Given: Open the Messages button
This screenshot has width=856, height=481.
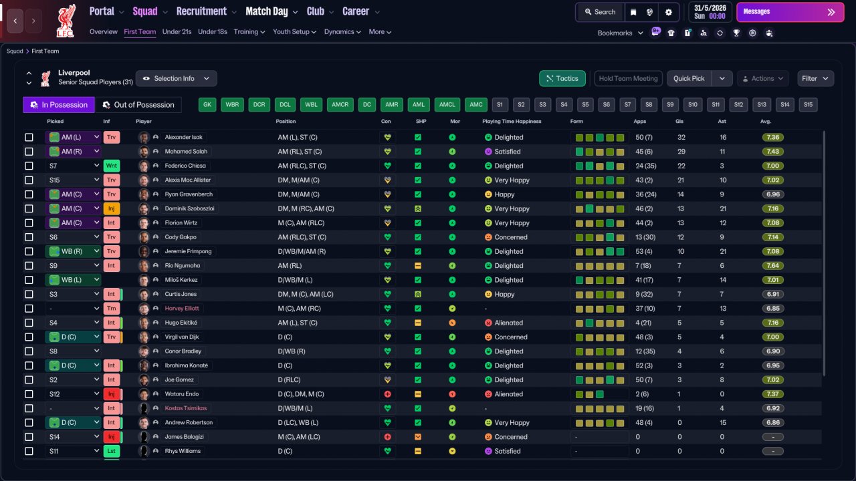Looking at the screenshot, I should tap(790, 12).
